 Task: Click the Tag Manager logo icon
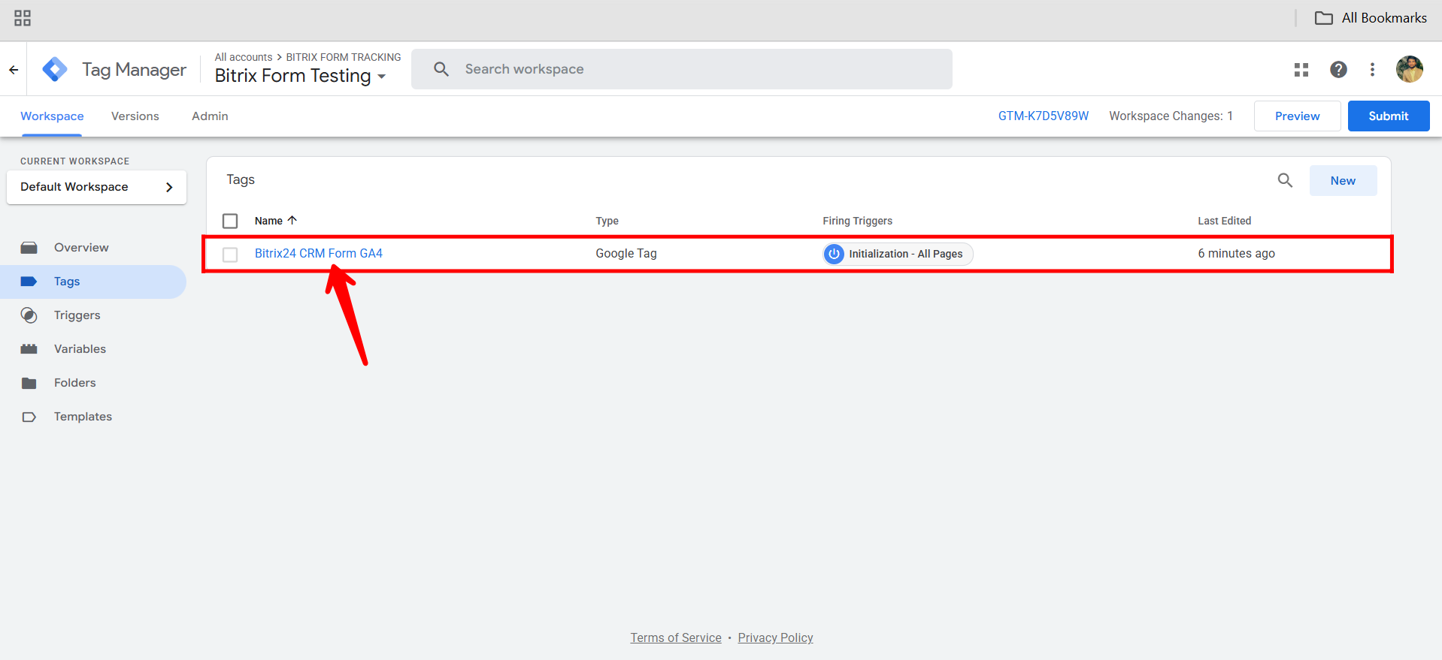pyautogui.click(x=55, y=69)
